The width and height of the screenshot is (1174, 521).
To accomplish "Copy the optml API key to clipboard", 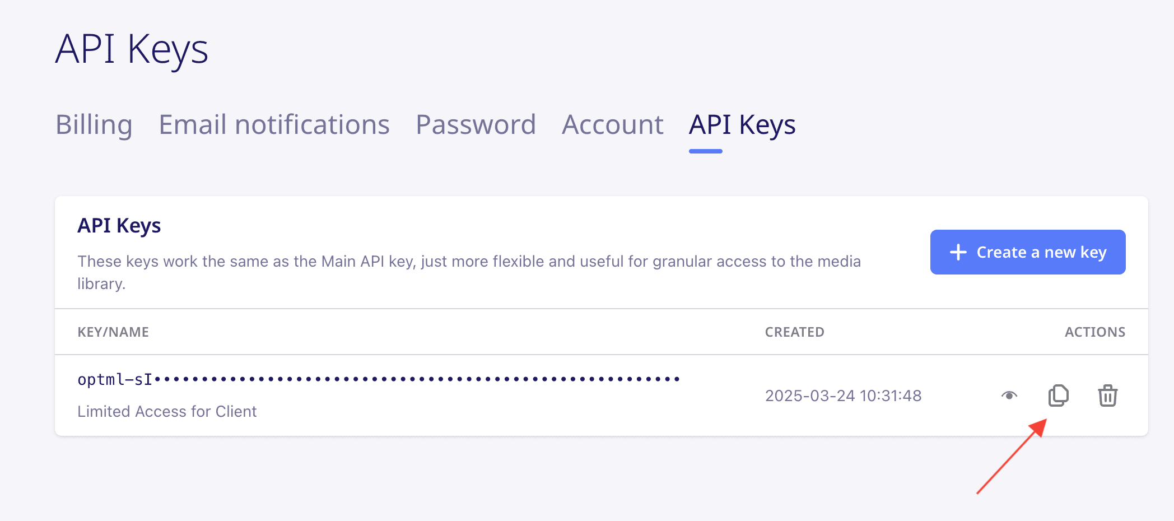I will coord(1058,396).
